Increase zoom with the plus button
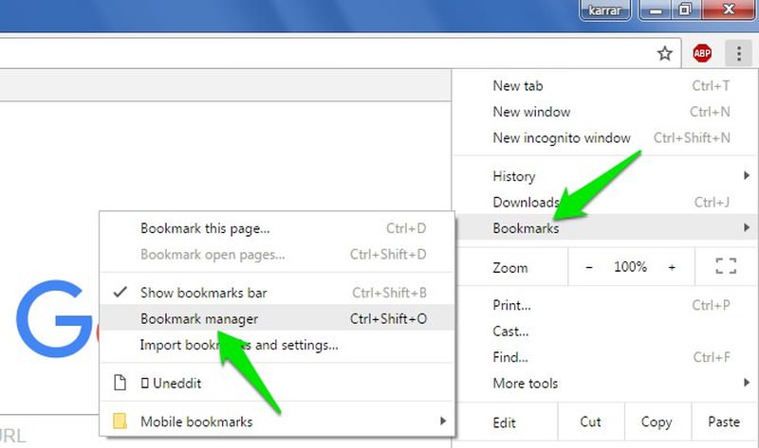This screenshot has height=448, width=759. pyautogui.click(x=672, y=267)
